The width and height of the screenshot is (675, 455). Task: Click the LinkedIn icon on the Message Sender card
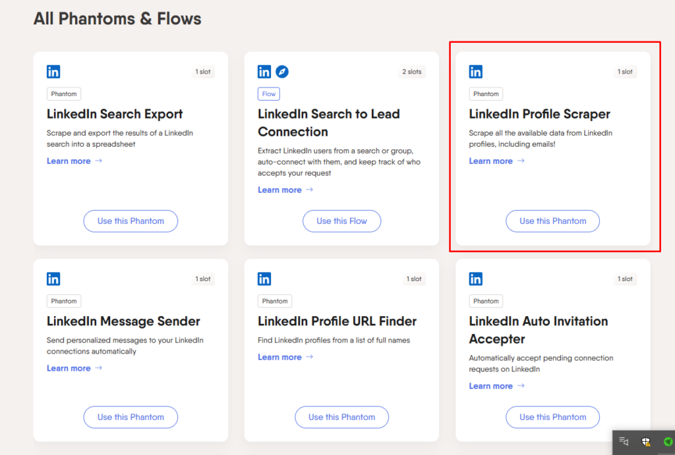point(53,279)
